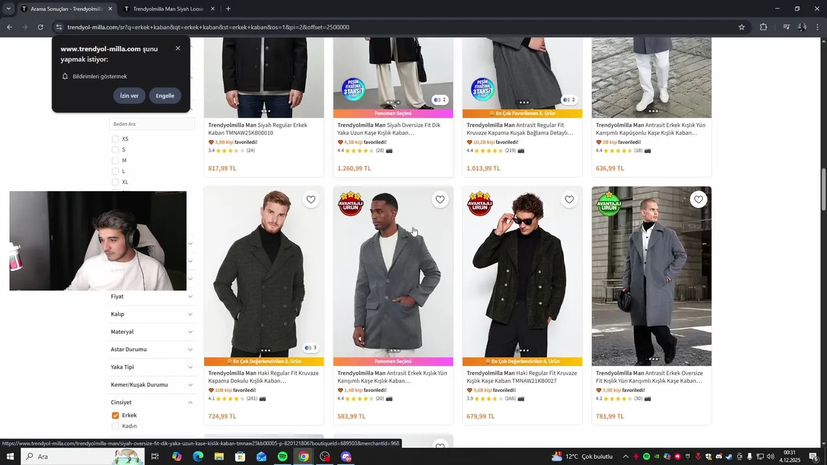Open Spotify from the taskbar
Image resolution: width=827 pixels, height=465 pixels.
(282, 457)
